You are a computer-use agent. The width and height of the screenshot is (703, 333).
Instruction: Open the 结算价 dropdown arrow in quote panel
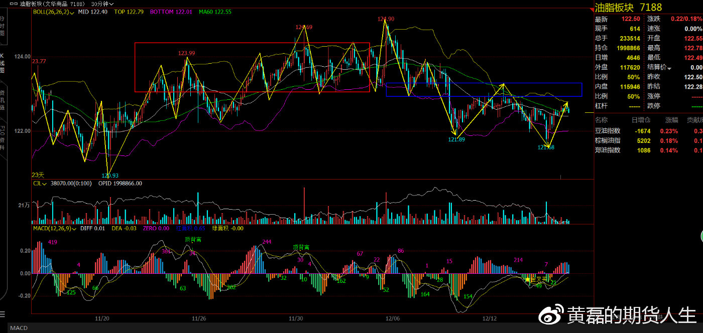point(669,68)
